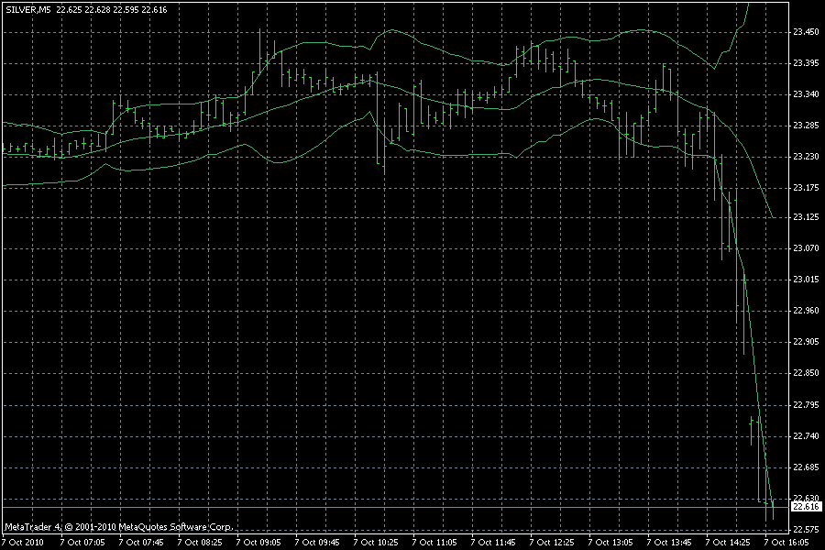Image resolution: width=825 pixels, height=550 pixels.
Task: Click the 23.285 price axis label
Action: point(806,126)
